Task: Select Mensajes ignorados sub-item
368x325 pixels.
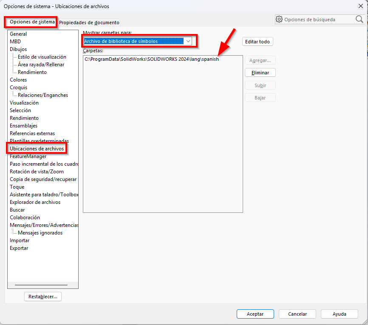Action: tap(40, 233)
